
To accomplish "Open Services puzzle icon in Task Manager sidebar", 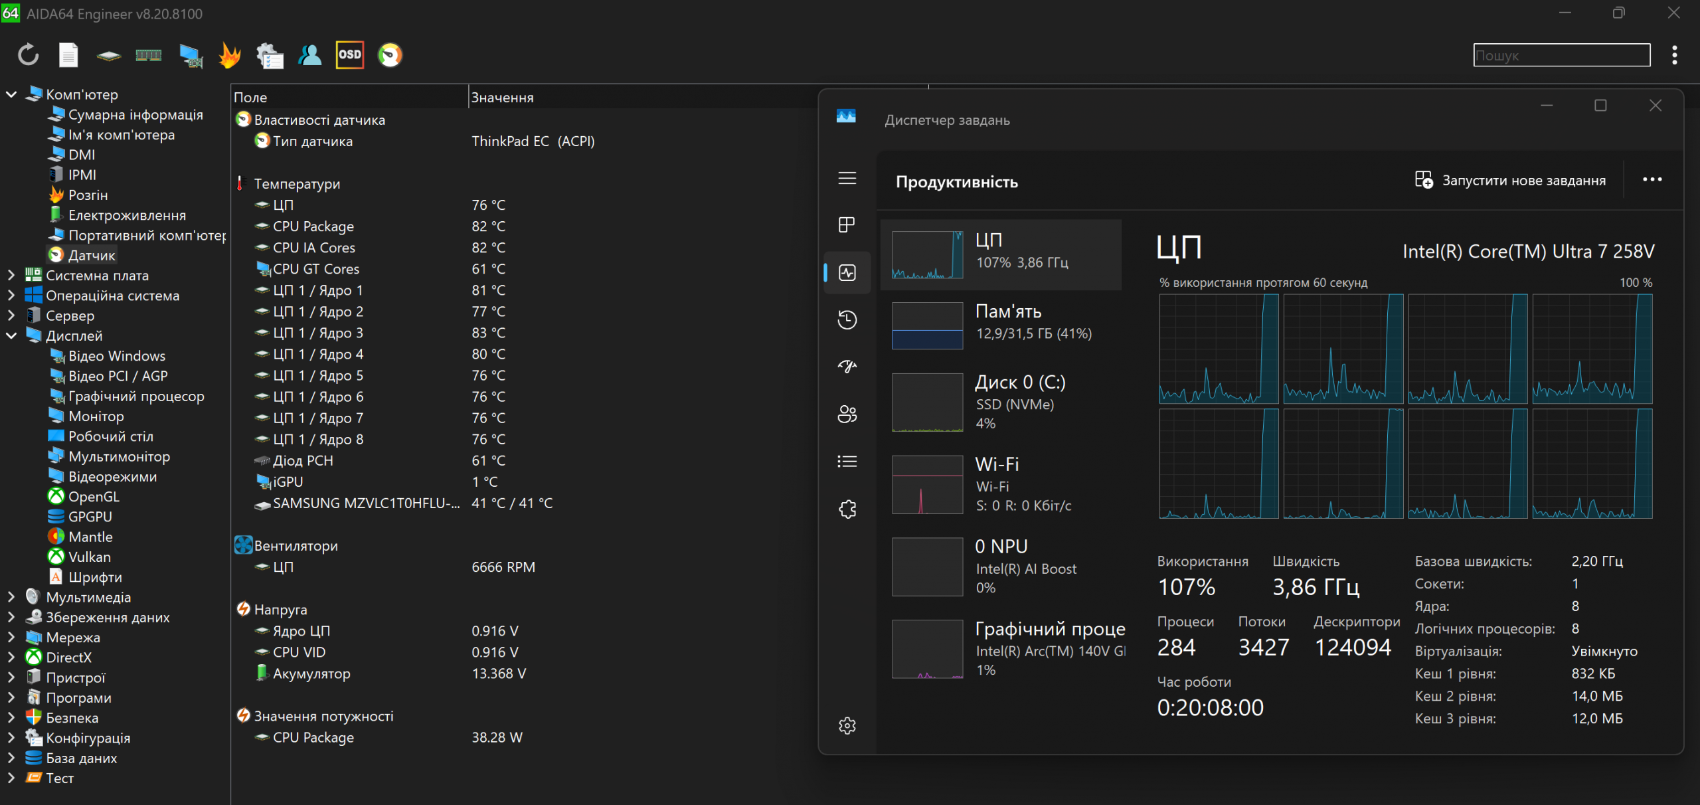I will point(847,509).
